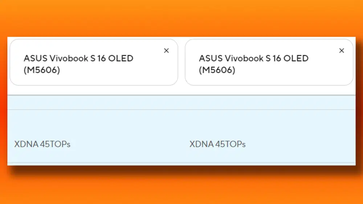Open the second ASUS Vivobook S 16 OLED title
This screenshot has width=363, height=204.
point(254,58)
